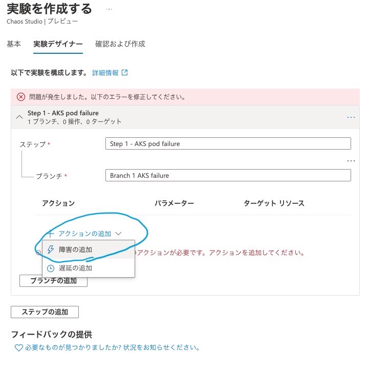Viewport: 390px width, 373px height.
Task: Click the heart icon by the feedback link
Action: click(19, 347)
